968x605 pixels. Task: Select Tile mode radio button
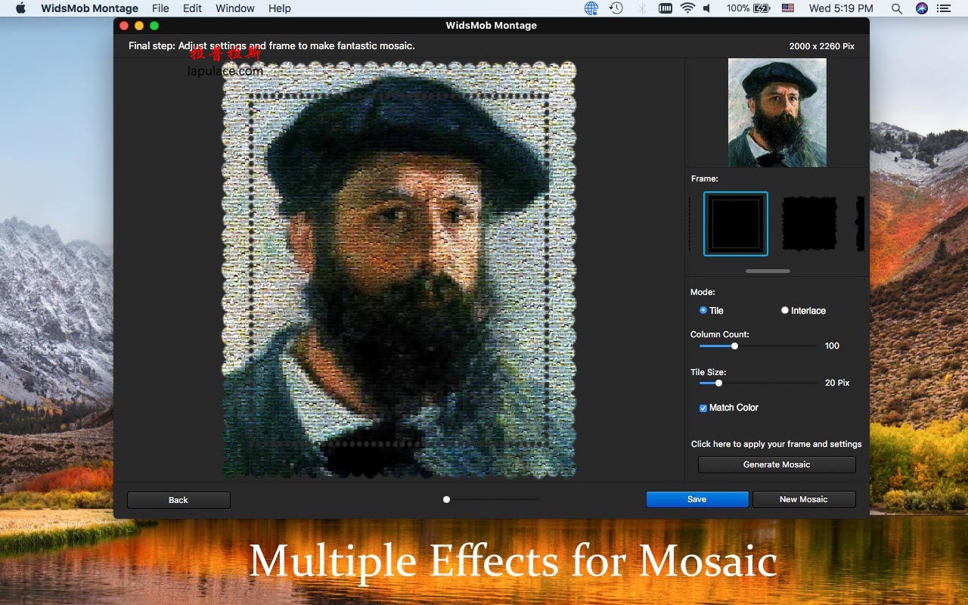pyautogui.click(x=703, y=310)
